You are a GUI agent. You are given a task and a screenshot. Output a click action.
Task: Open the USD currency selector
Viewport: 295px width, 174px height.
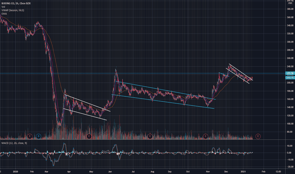point(290,3)
